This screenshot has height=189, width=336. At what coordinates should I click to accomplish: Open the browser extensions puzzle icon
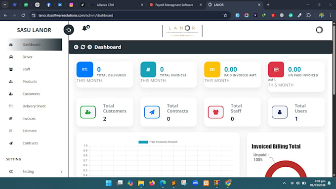(x=308, y=15)
